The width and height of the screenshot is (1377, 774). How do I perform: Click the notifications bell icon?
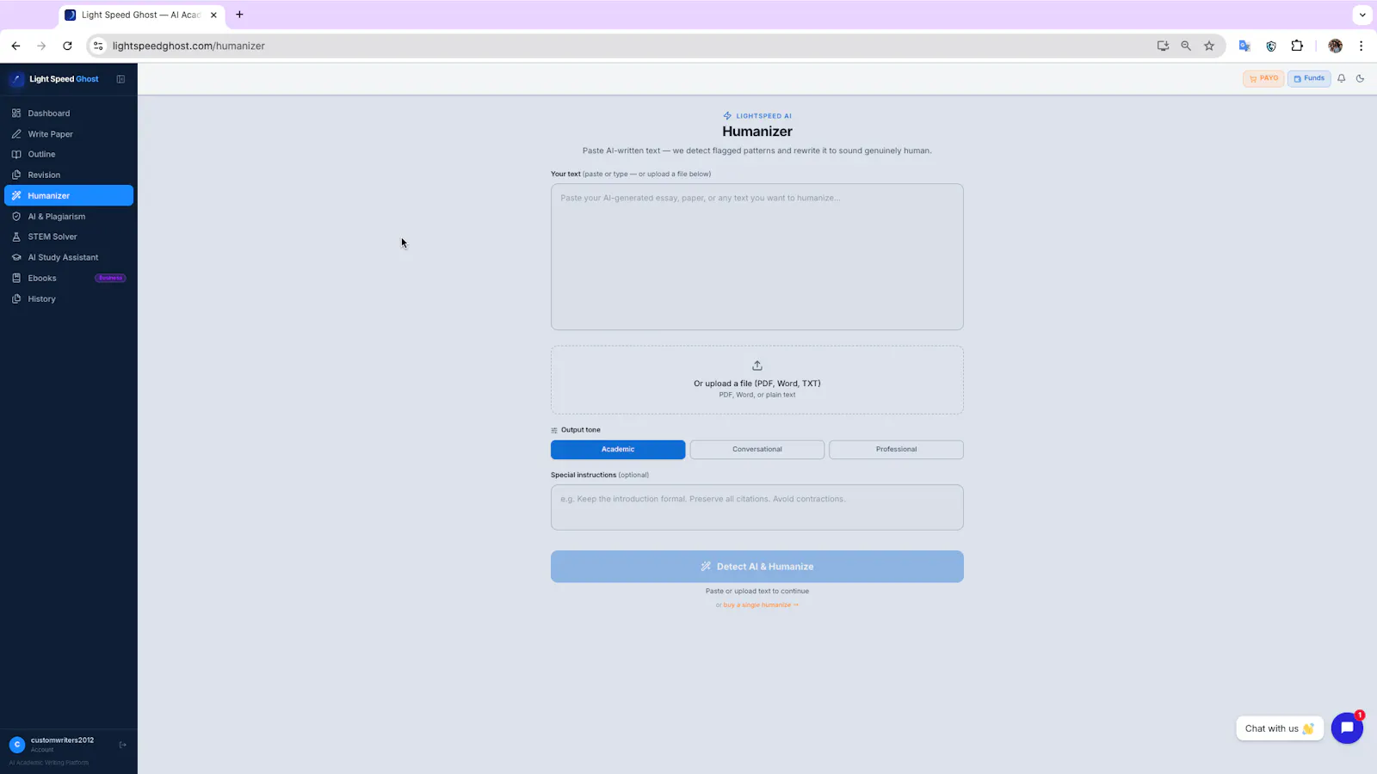point(1341,78)
